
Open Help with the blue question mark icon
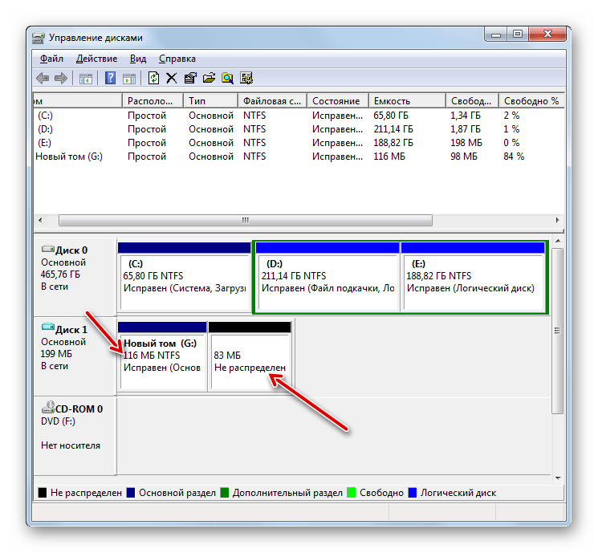click(x=110, y=78)
